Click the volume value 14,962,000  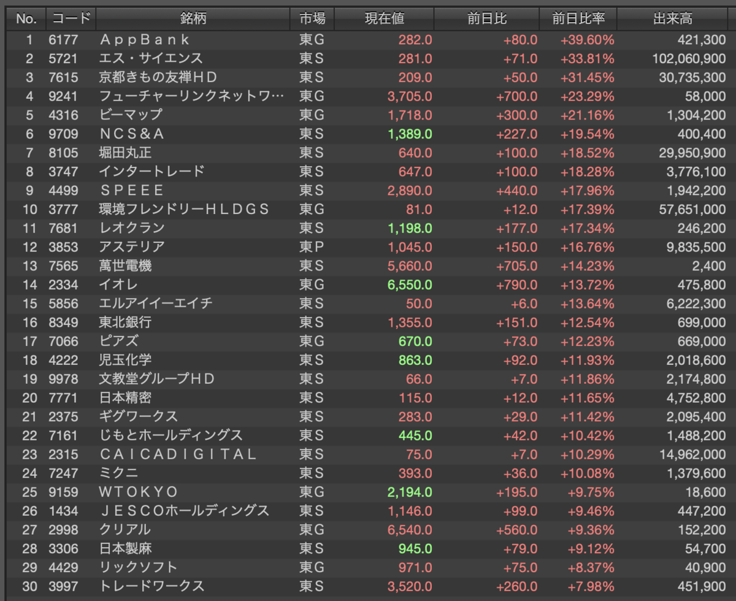(x=693, y=454)
